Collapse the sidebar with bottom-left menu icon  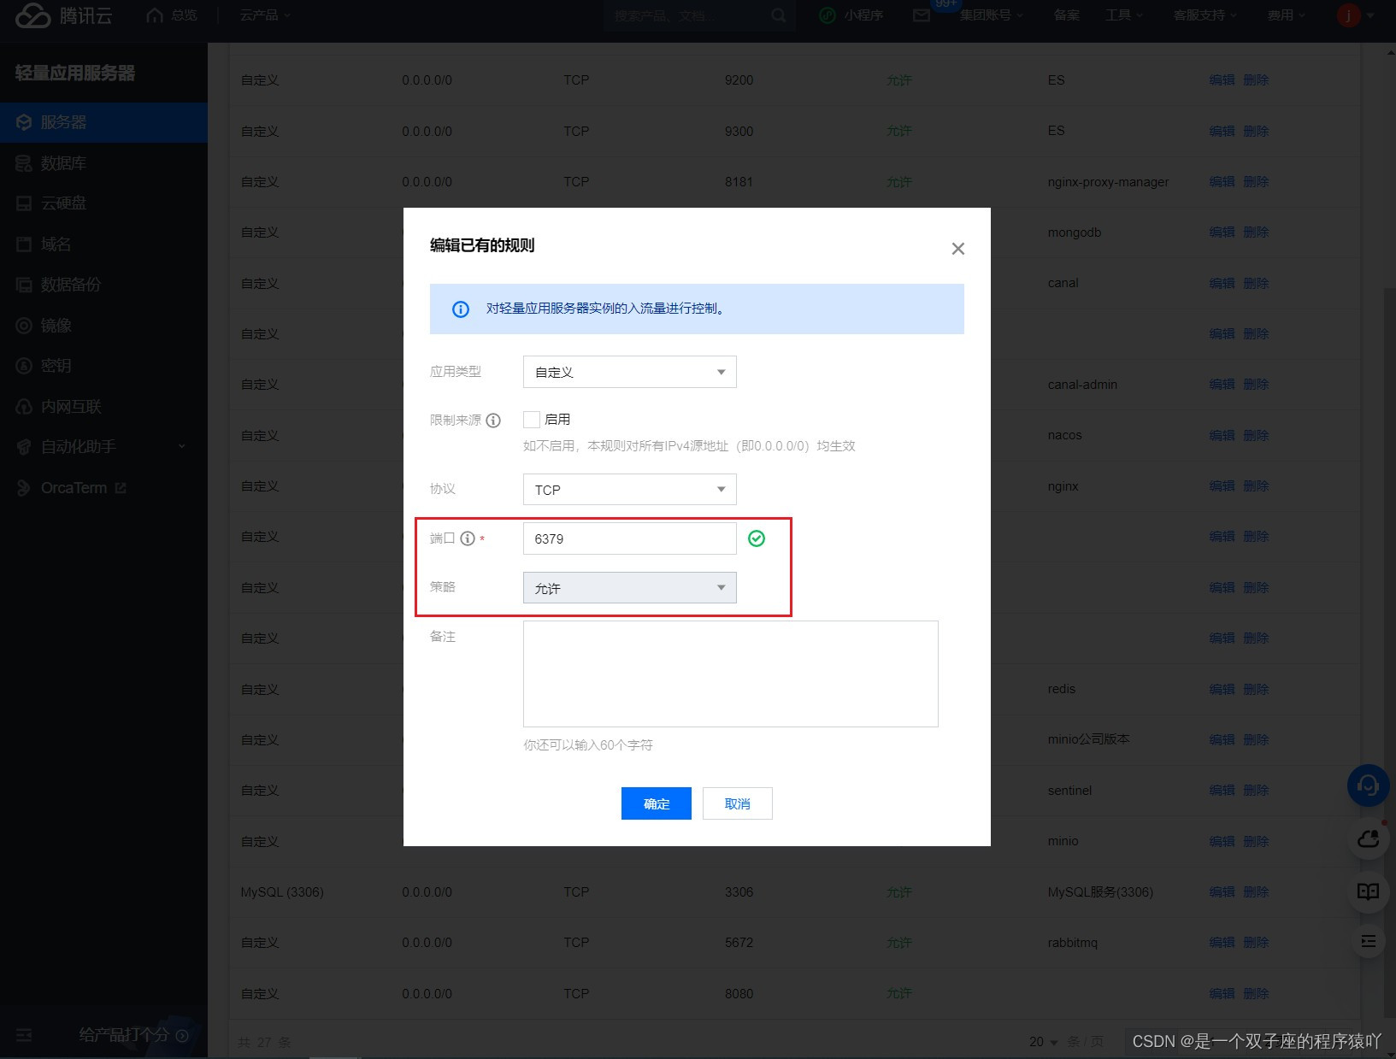24,1035
